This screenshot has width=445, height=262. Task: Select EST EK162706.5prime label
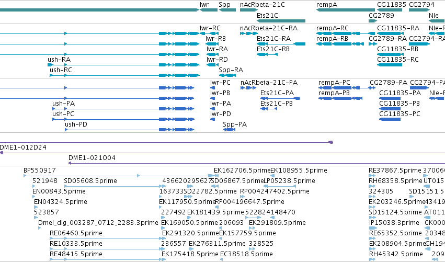(x=242, y=170)
